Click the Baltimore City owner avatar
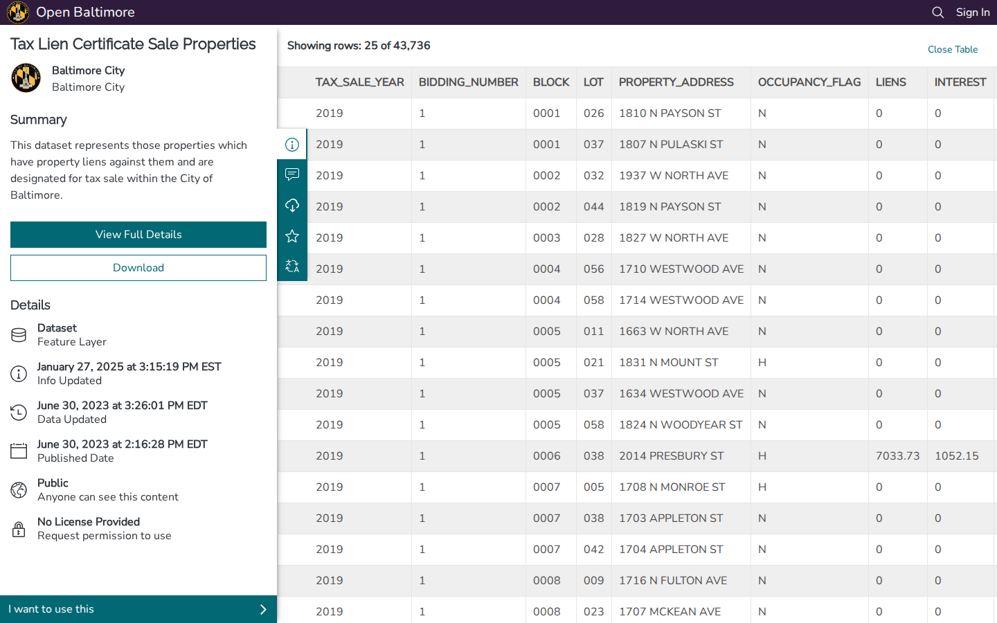997x623 pixels. pyautogui.click(x=26, y=78)
